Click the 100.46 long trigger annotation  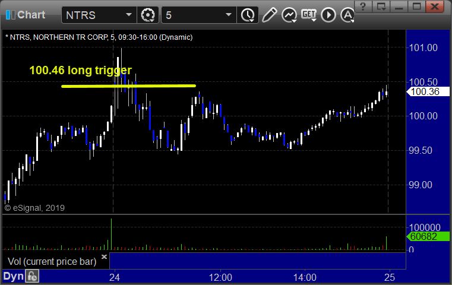click(80, 70)
